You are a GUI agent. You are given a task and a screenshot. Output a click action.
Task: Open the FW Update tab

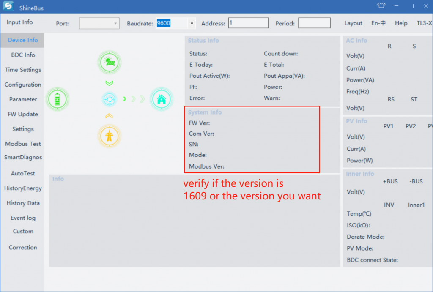tap(23, 114)
